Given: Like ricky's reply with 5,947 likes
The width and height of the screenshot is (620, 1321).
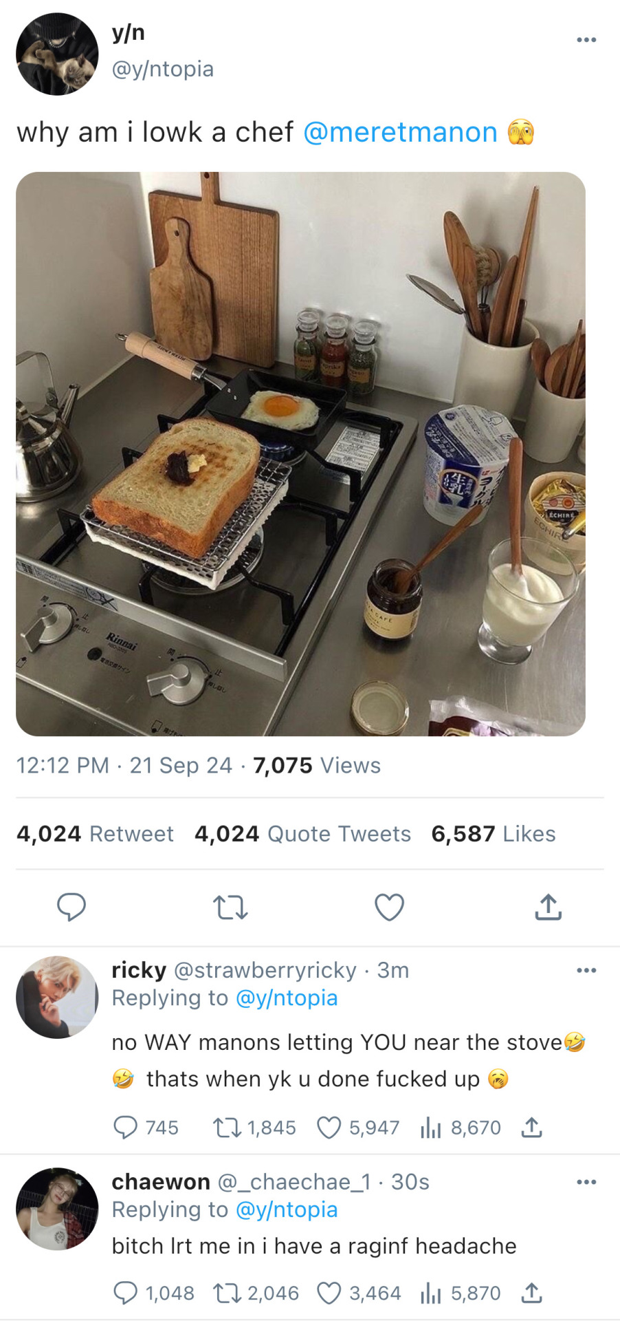Looking at the screenshot, I should [x=357, y=1128].
